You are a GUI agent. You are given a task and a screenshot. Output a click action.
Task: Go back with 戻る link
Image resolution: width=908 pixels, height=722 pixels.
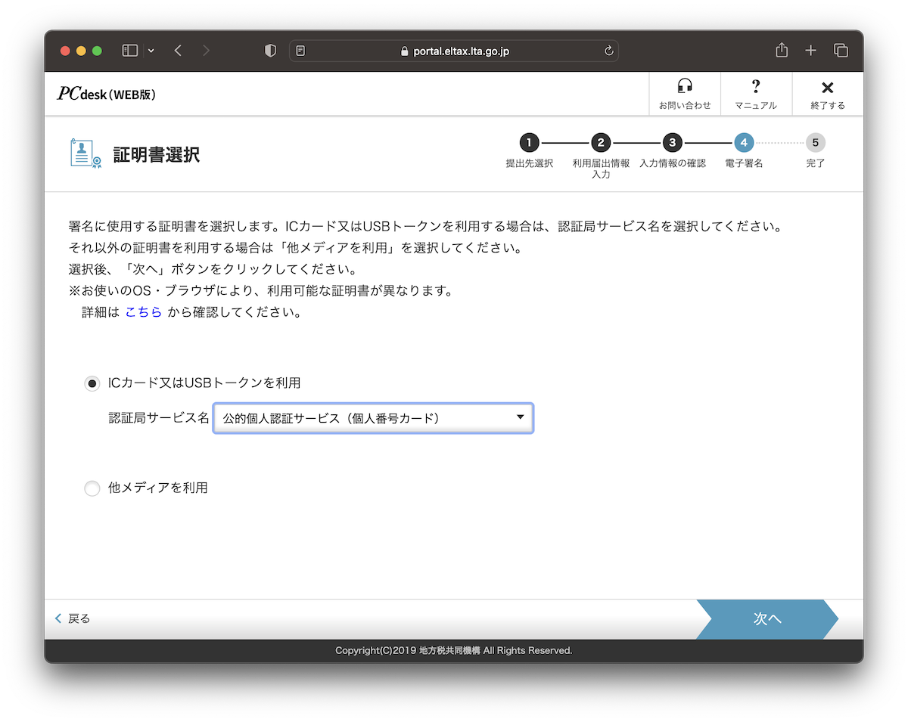(73, 618)
